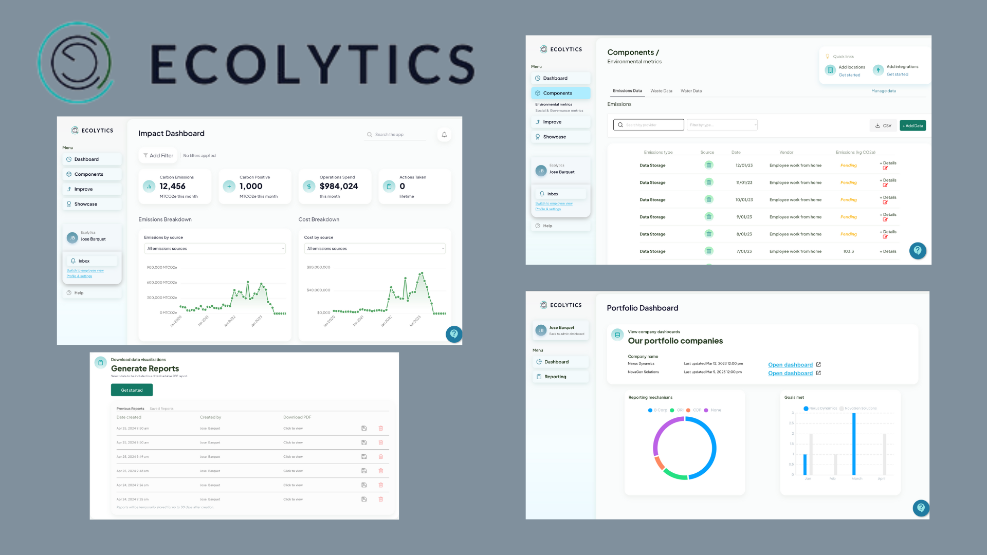Open Reporting in the Portfolio Dashboard menu
The image size is (987, 555).
pos(561,377)
